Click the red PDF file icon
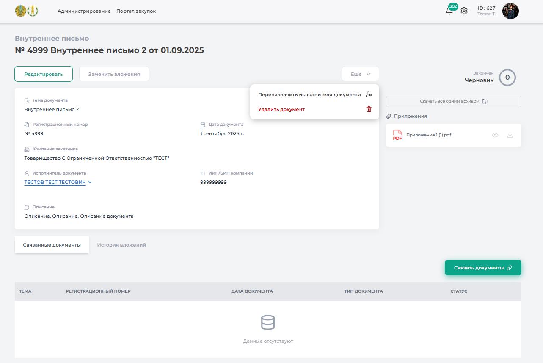Image resolution: width=543 pixels, height=363 pixels. tap(397, 135)
